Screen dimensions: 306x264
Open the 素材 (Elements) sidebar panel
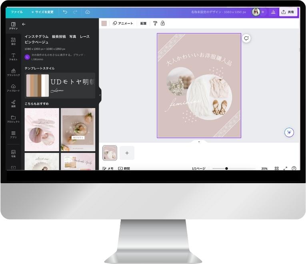[x=13, y=41]
